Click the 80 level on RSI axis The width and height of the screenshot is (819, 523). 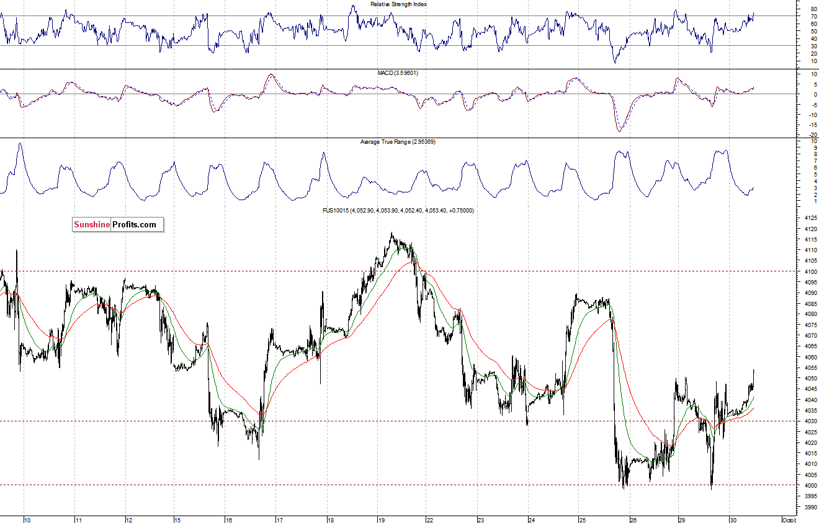coord(813,9)
